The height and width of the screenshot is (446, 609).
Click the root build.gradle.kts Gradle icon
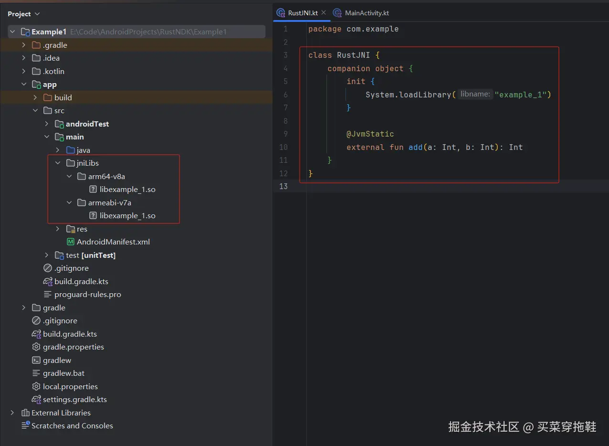point(36,334)
